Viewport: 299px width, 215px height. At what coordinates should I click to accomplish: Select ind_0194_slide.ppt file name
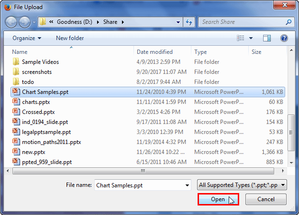pos(45,122)
